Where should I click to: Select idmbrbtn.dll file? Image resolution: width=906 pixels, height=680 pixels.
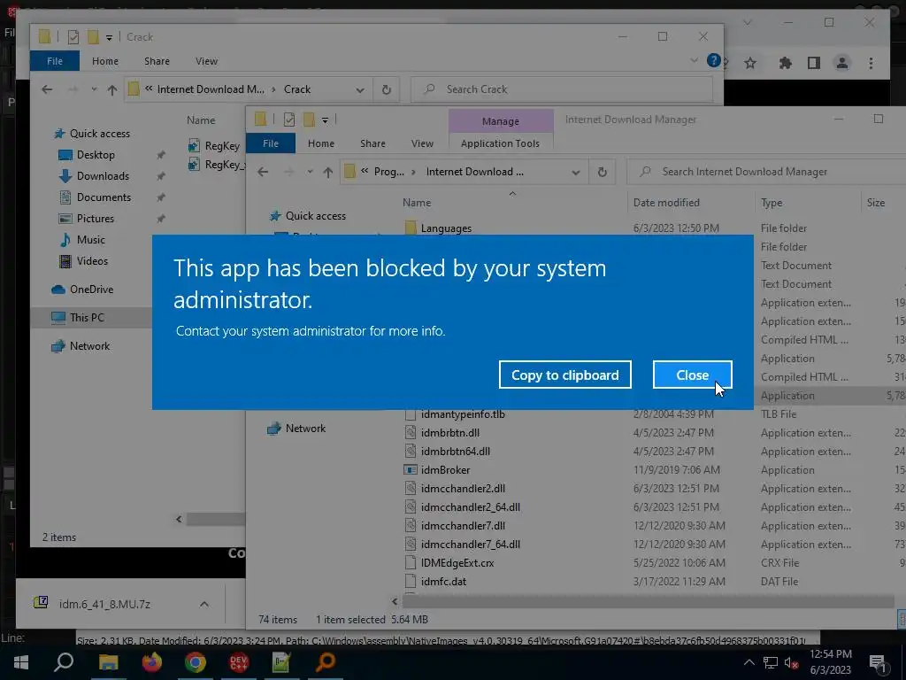pos(450,432)
